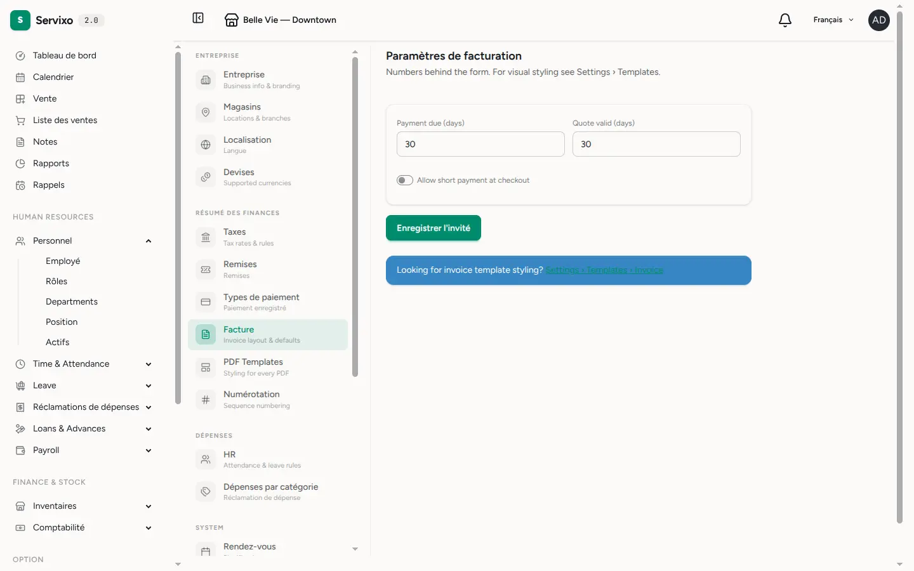Click the Payment due days field

[x=480, y=144]
